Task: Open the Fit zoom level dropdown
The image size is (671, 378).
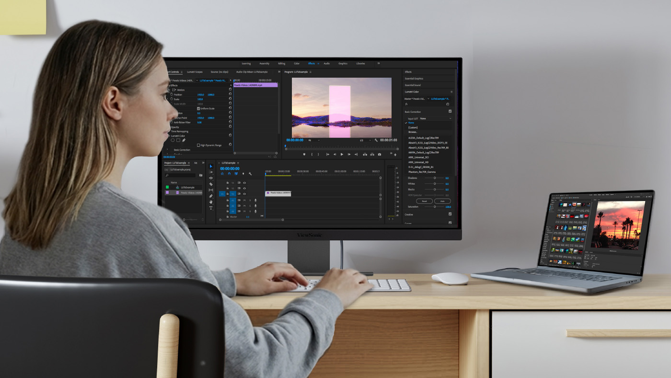Action: 314,140
